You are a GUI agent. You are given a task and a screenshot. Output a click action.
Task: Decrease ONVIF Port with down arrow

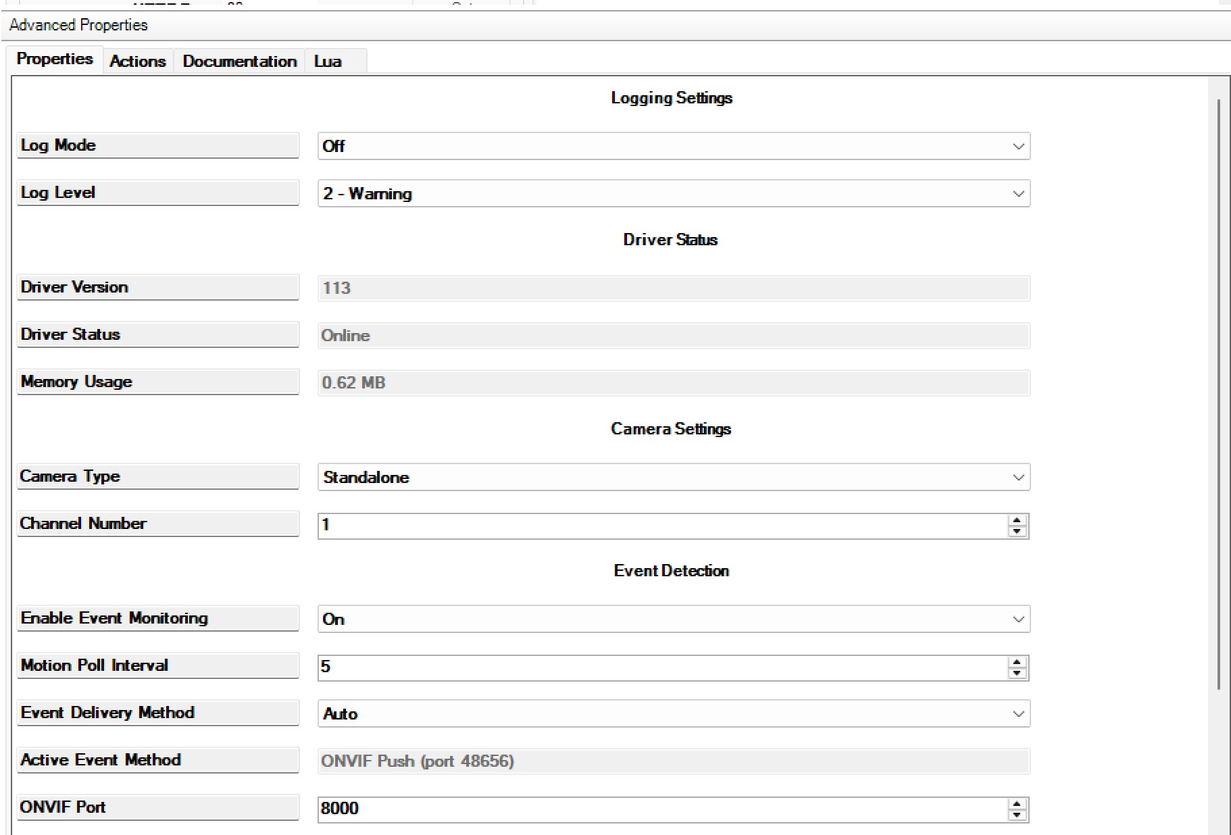[x=1017, y=815]
